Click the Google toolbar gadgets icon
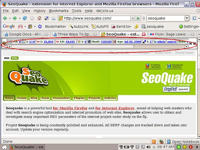The width and height of the screenshot is (200, 150). (x=30, y=26)
